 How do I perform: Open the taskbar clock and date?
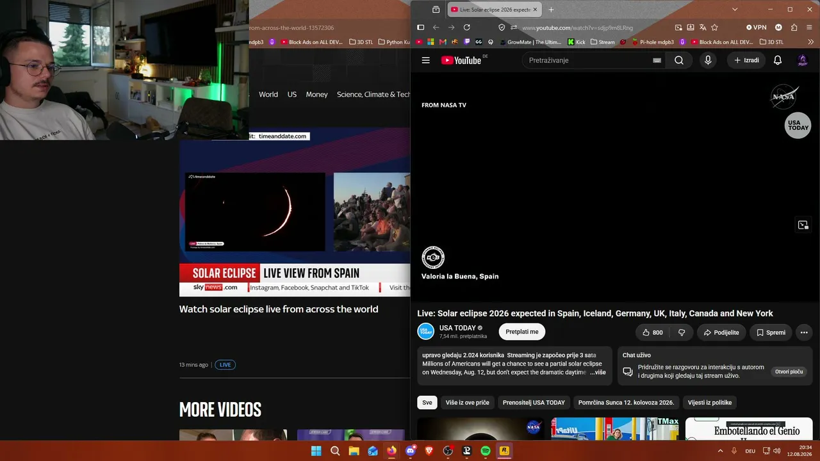pos(799,451)
